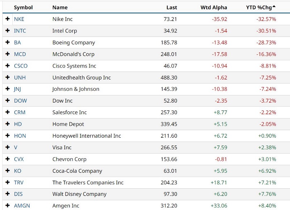Expand the Amgen Inc row
This screenshot has height=210, width=290.
click(8, 206)
